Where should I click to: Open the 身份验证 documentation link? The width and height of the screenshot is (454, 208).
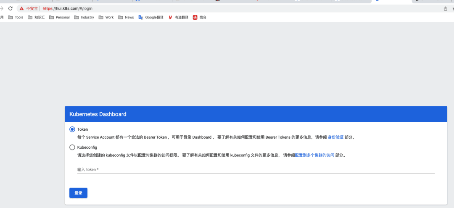point(335,137)
